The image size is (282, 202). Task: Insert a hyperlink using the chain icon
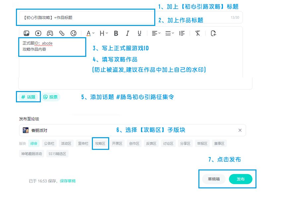tap(62, 33)
